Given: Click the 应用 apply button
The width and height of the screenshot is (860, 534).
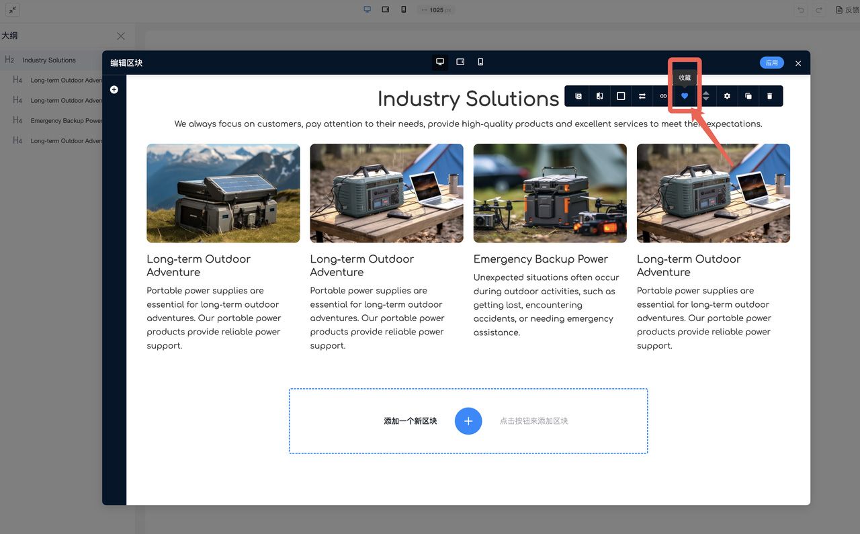Looking at the screenshot, I should (772, 62).
